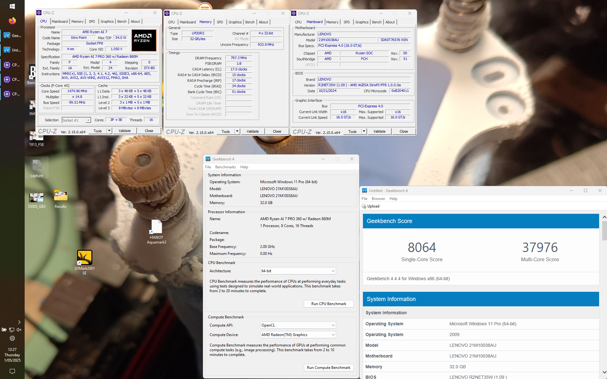Viewport: 607px width, 379px height.
Task: Click Geekbench results scrollbar up arrow
Action: 604,217
